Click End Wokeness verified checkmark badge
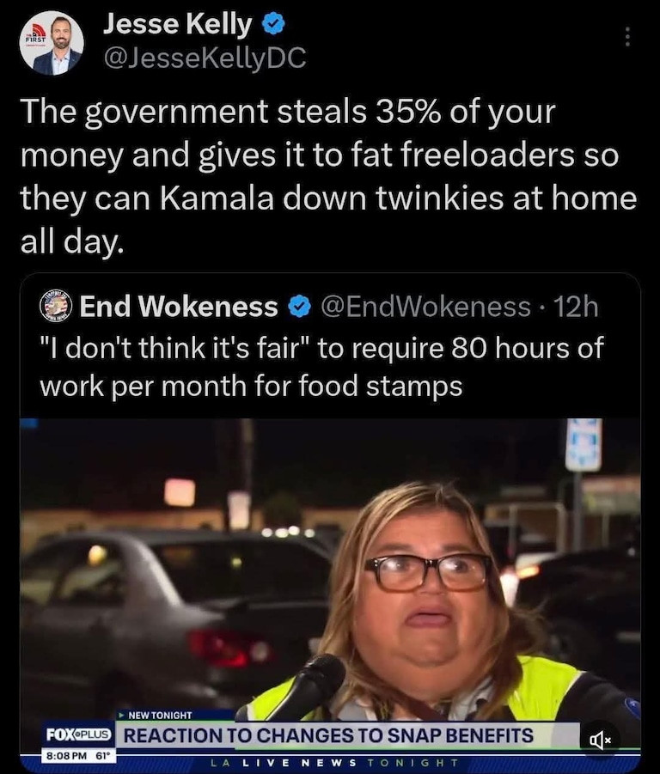The height and width of the screenshot is (774, 660). click(299, 307)
